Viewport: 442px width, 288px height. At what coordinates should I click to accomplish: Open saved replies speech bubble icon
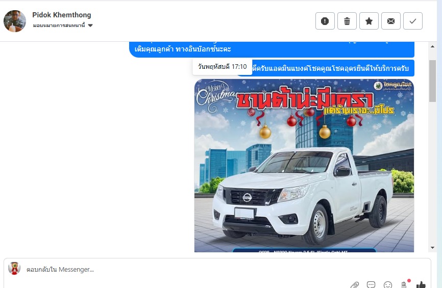(x=371, y=285)
